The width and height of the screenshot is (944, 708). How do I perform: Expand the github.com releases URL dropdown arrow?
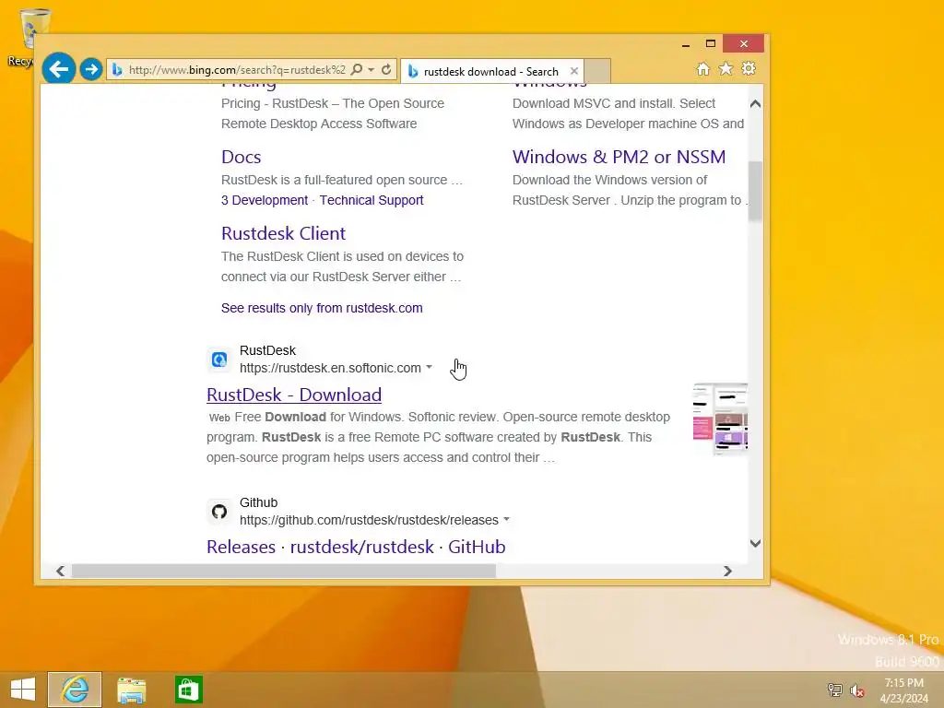coord(506,519)
